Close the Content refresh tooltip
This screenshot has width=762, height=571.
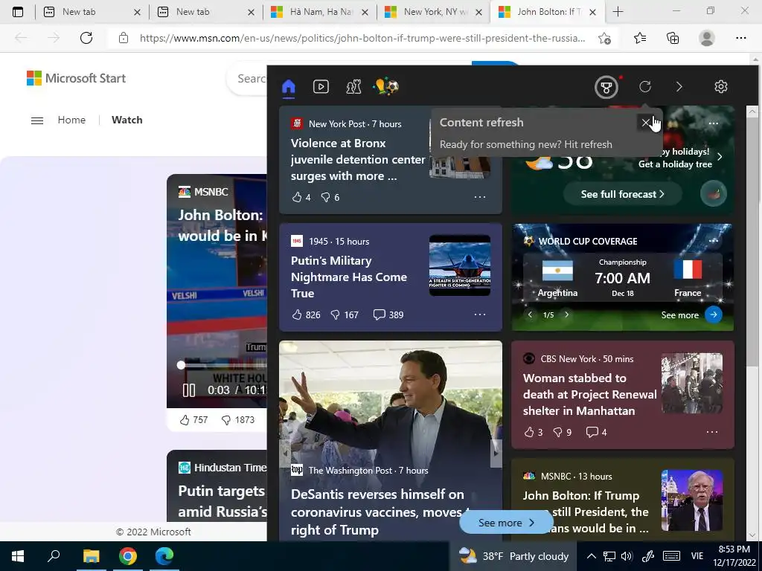click(x=645, y=123)
